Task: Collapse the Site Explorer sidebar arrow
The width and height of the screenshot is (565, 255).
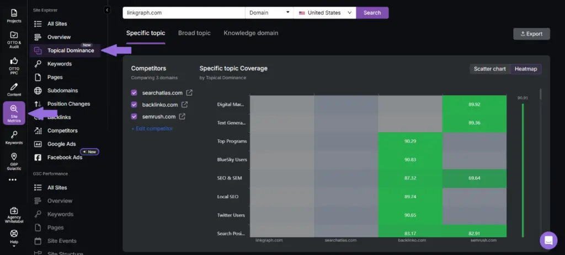Action: click(x=107, y=10)
